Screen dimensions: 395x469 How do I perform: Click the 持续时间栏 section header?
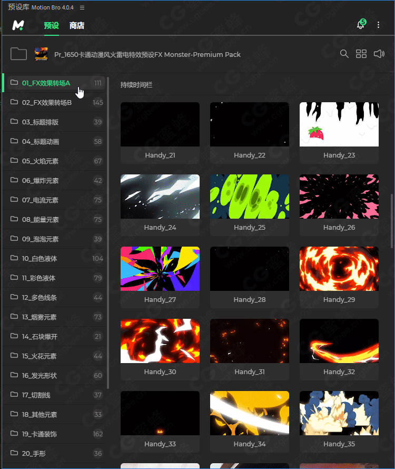pos(136,85)
